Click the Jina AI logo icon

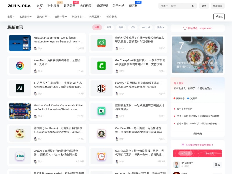point(20,156)
